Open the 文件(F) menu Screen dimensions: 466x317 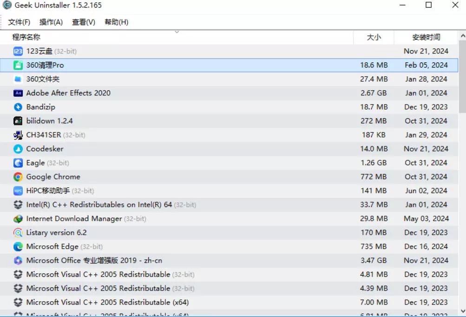(x=19, y=22)
